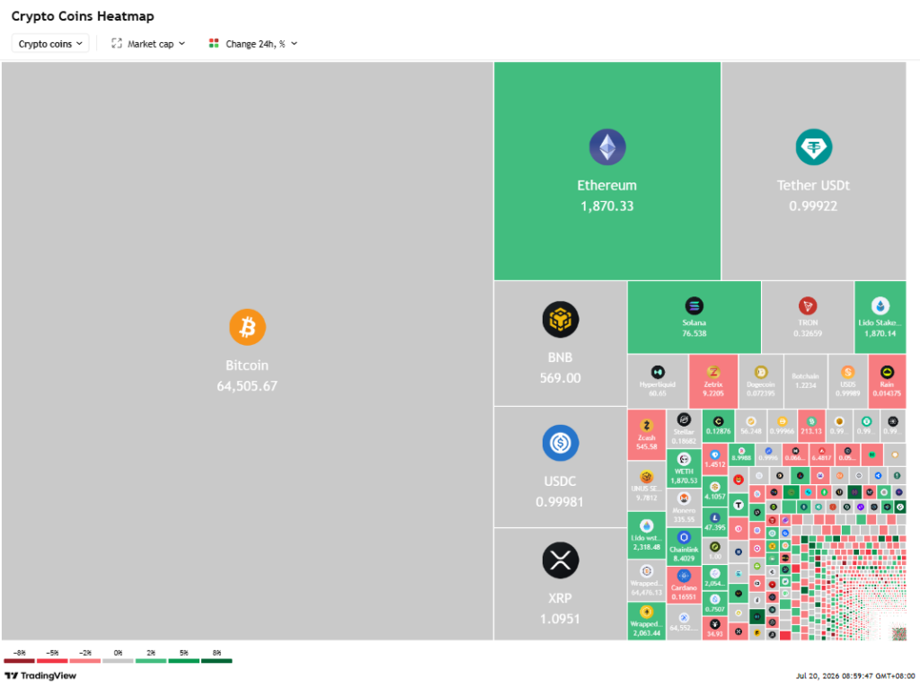920x688 pixels.
Task: Click the -2% light red legend swatch
Action: pyautogui.click(x=85, y=661)
